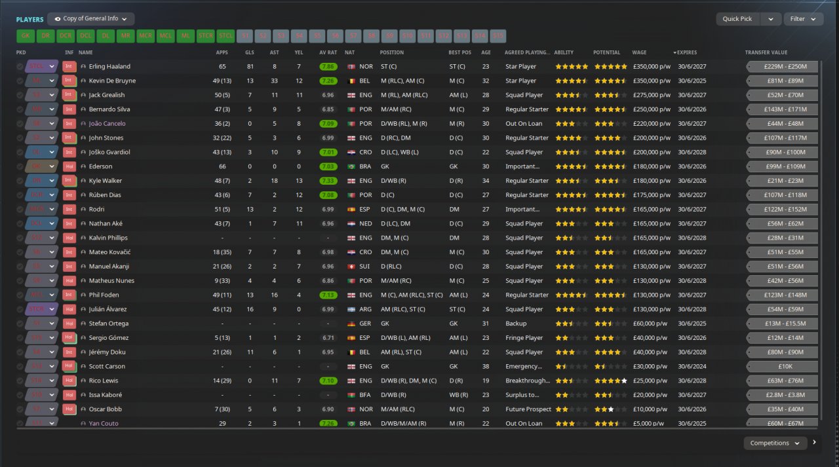Screen dimensions: 839x467
Task: Select the S1 substitute slot button
Action: 245,36
